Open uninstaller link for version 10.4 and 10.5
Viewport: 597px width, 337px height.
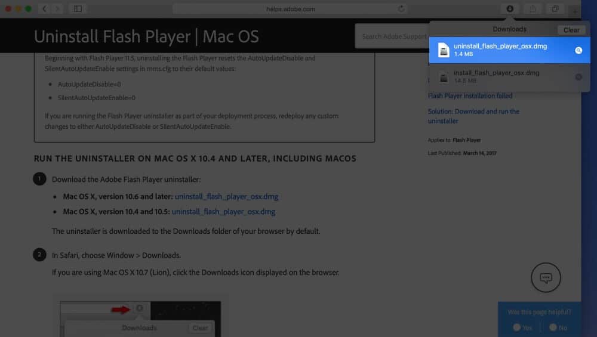pos(223,212)
